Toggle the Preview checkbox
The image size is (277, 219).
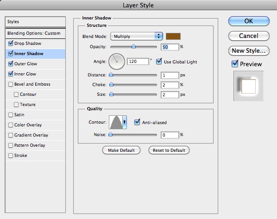235,64
